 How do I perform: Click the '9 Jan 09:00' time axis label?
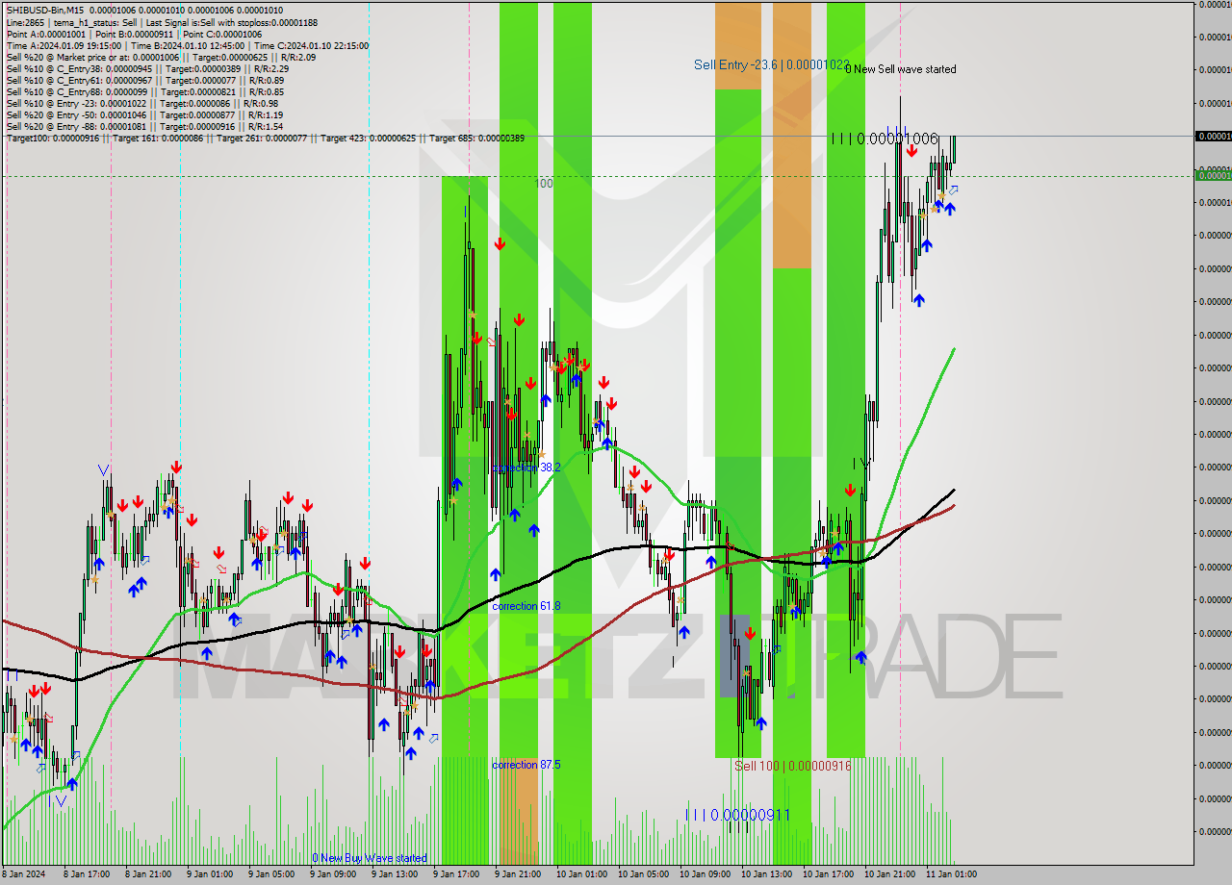332,874
